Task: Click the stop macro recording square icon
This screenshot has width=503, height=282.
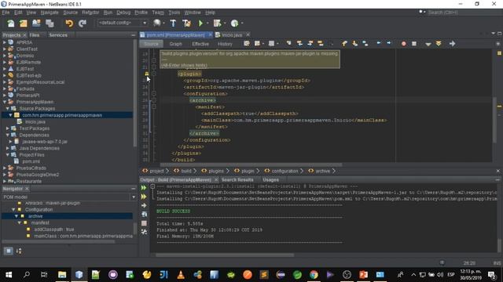Action: tap(414, 44)
